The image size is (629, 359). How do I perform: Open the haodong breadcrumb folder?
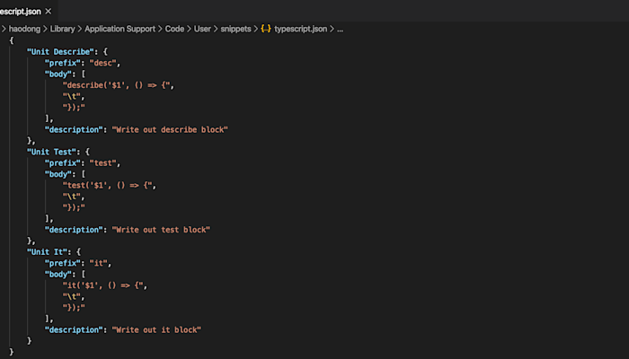pyautogui.click(x=24, y=29)
